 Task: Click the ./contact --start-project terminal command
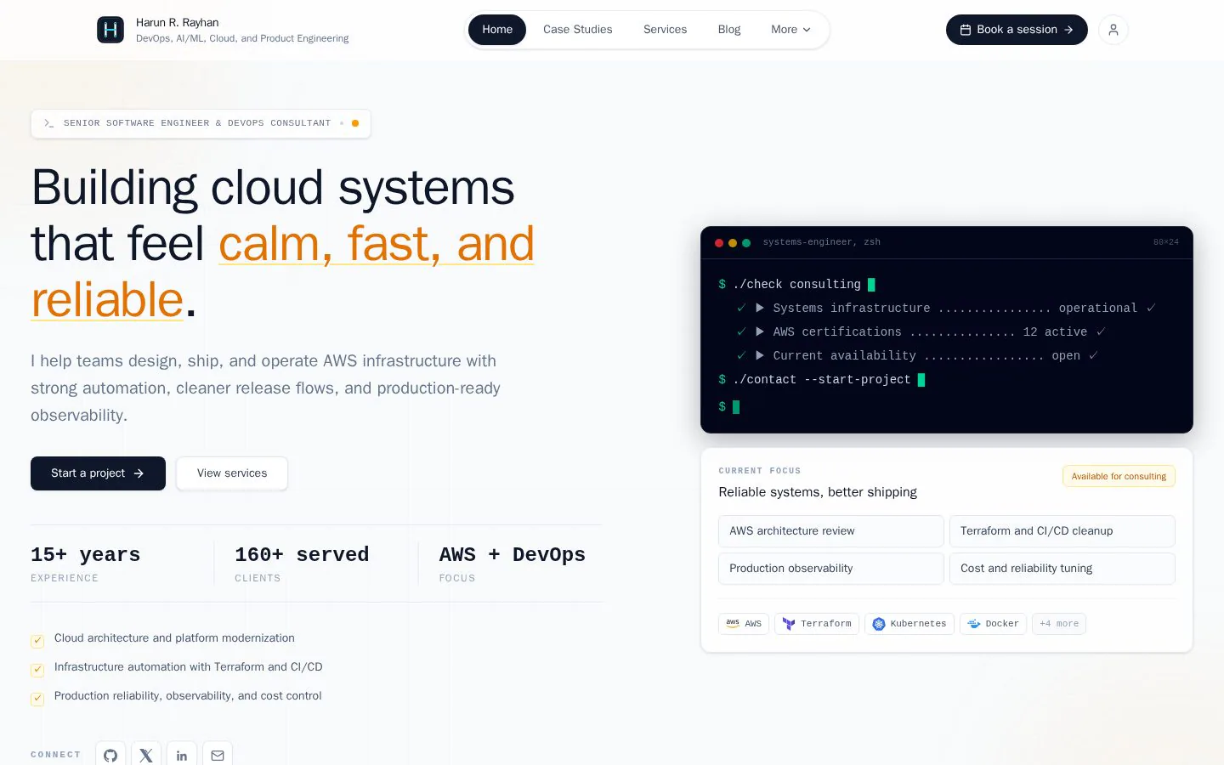(x=822, y=380)
